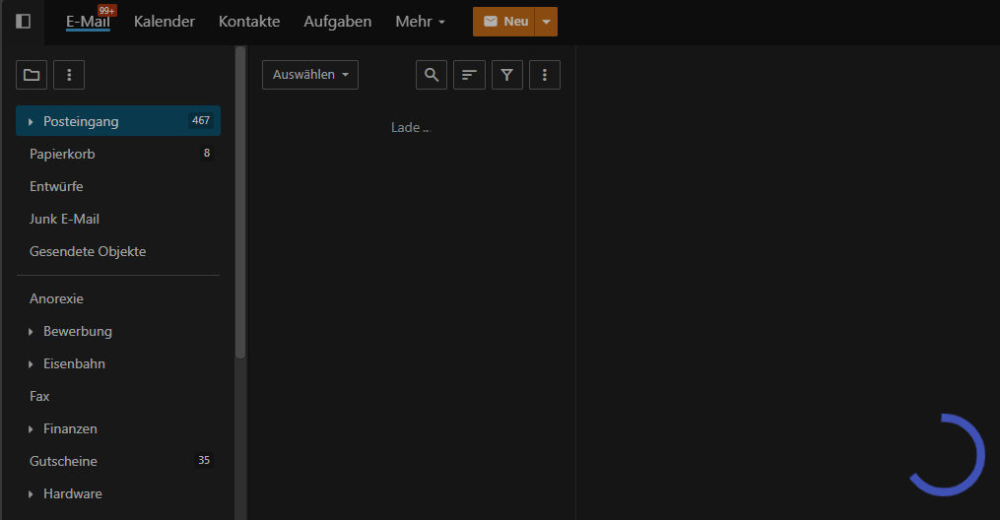The image size is (1000, 520).
Task: Go to the Aufgaben tab
Action: point(337,22)
